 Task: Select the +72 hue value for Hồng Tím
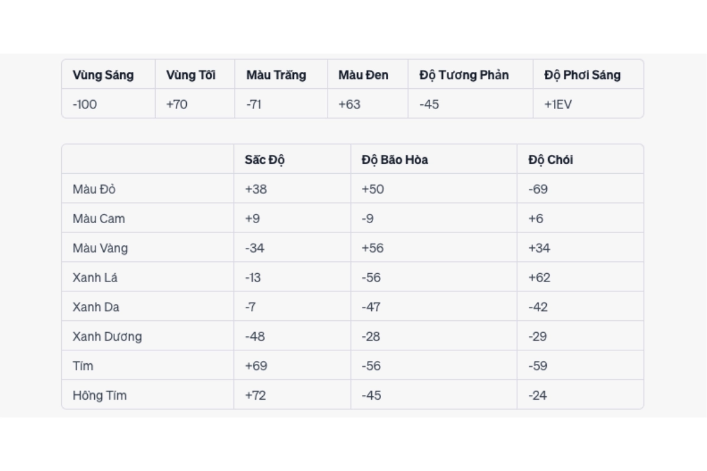tap(256, 396)
